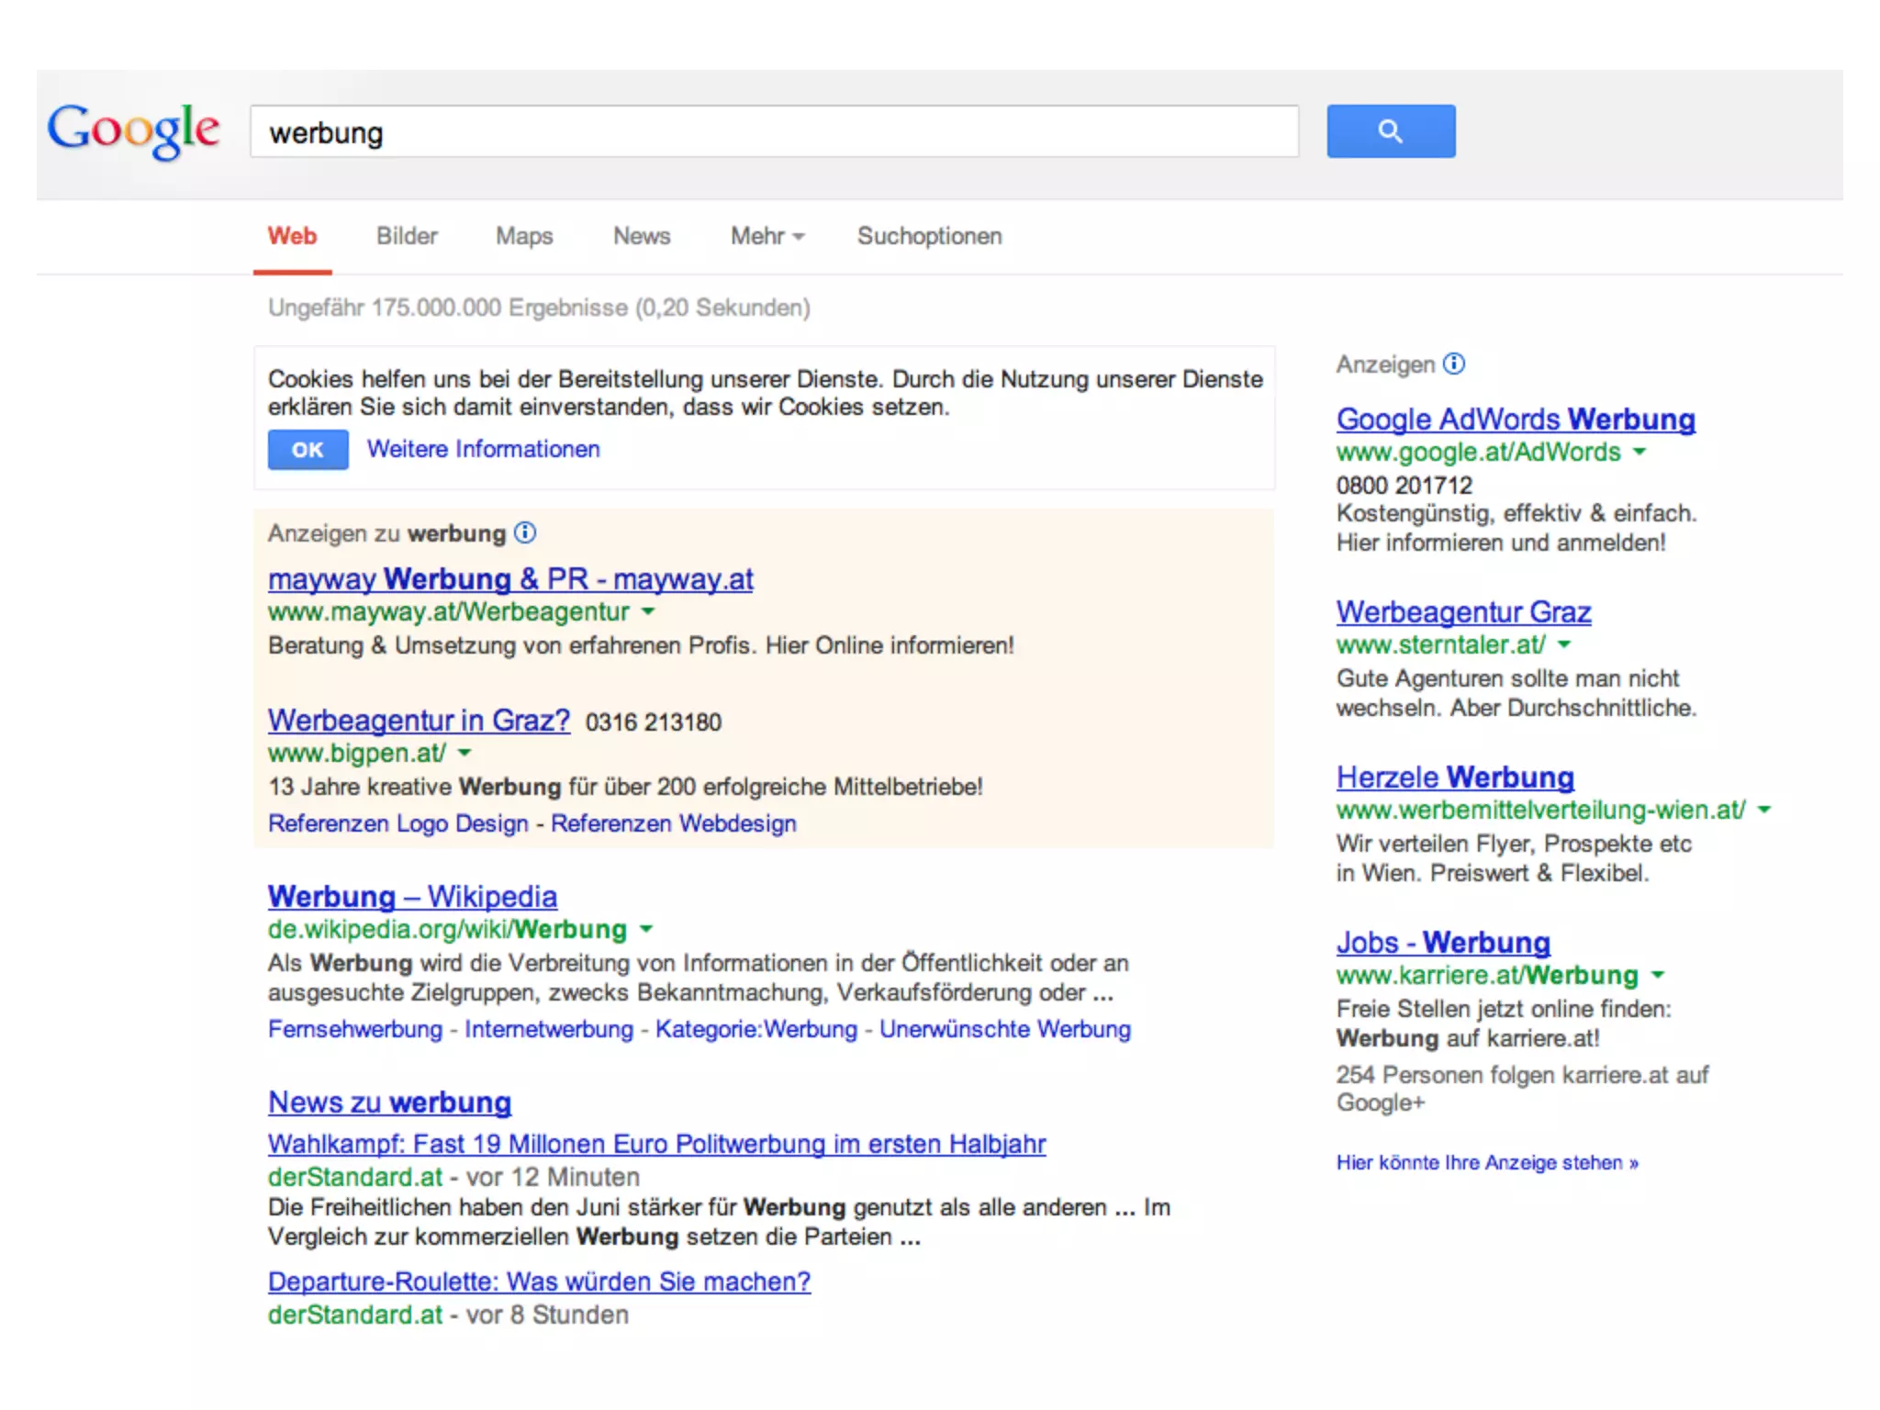Open dropdown arrow beside www.google.at/AdWords
Screen dimensions: 1880x1410
[1639, 452]
